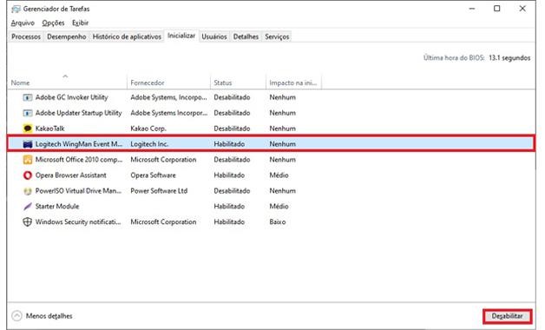Switch to the Desempenho tab
Image resolution: width=545 pixels, height=330 pixels.
[66, 36]
